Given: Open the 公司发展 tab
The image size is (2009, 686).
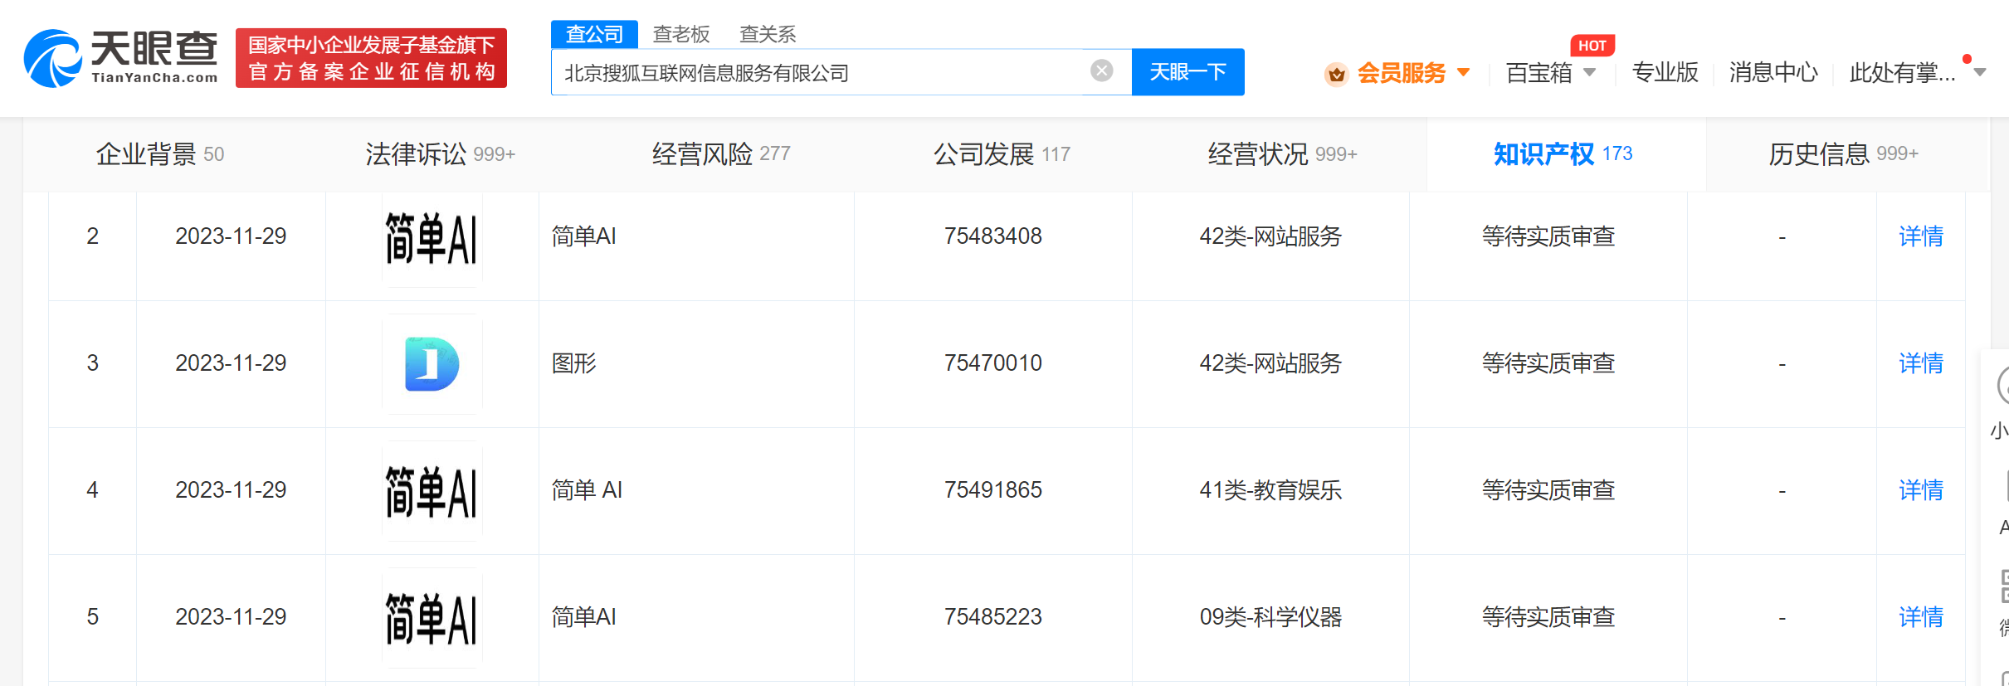Looking at the screenshot, I should click(1002, 154).
